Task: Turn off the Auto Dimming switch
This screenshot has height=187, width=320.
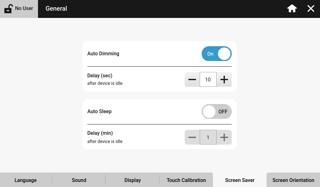Action: pos(216,54)
